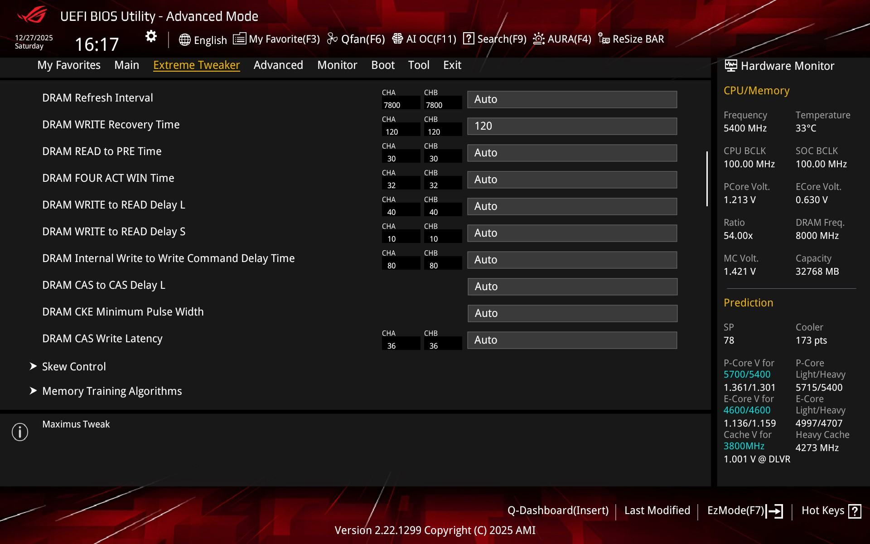Open the Monitor tab

pos(337,65)
